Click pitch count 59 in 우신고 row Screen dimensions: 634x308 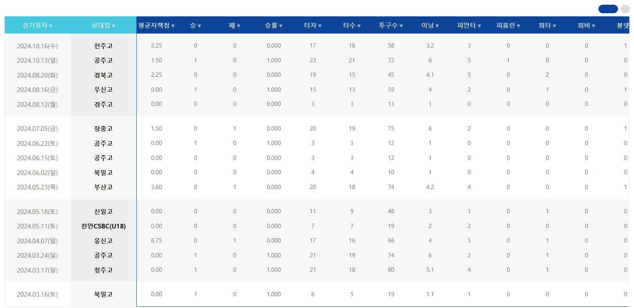[391, 90]
